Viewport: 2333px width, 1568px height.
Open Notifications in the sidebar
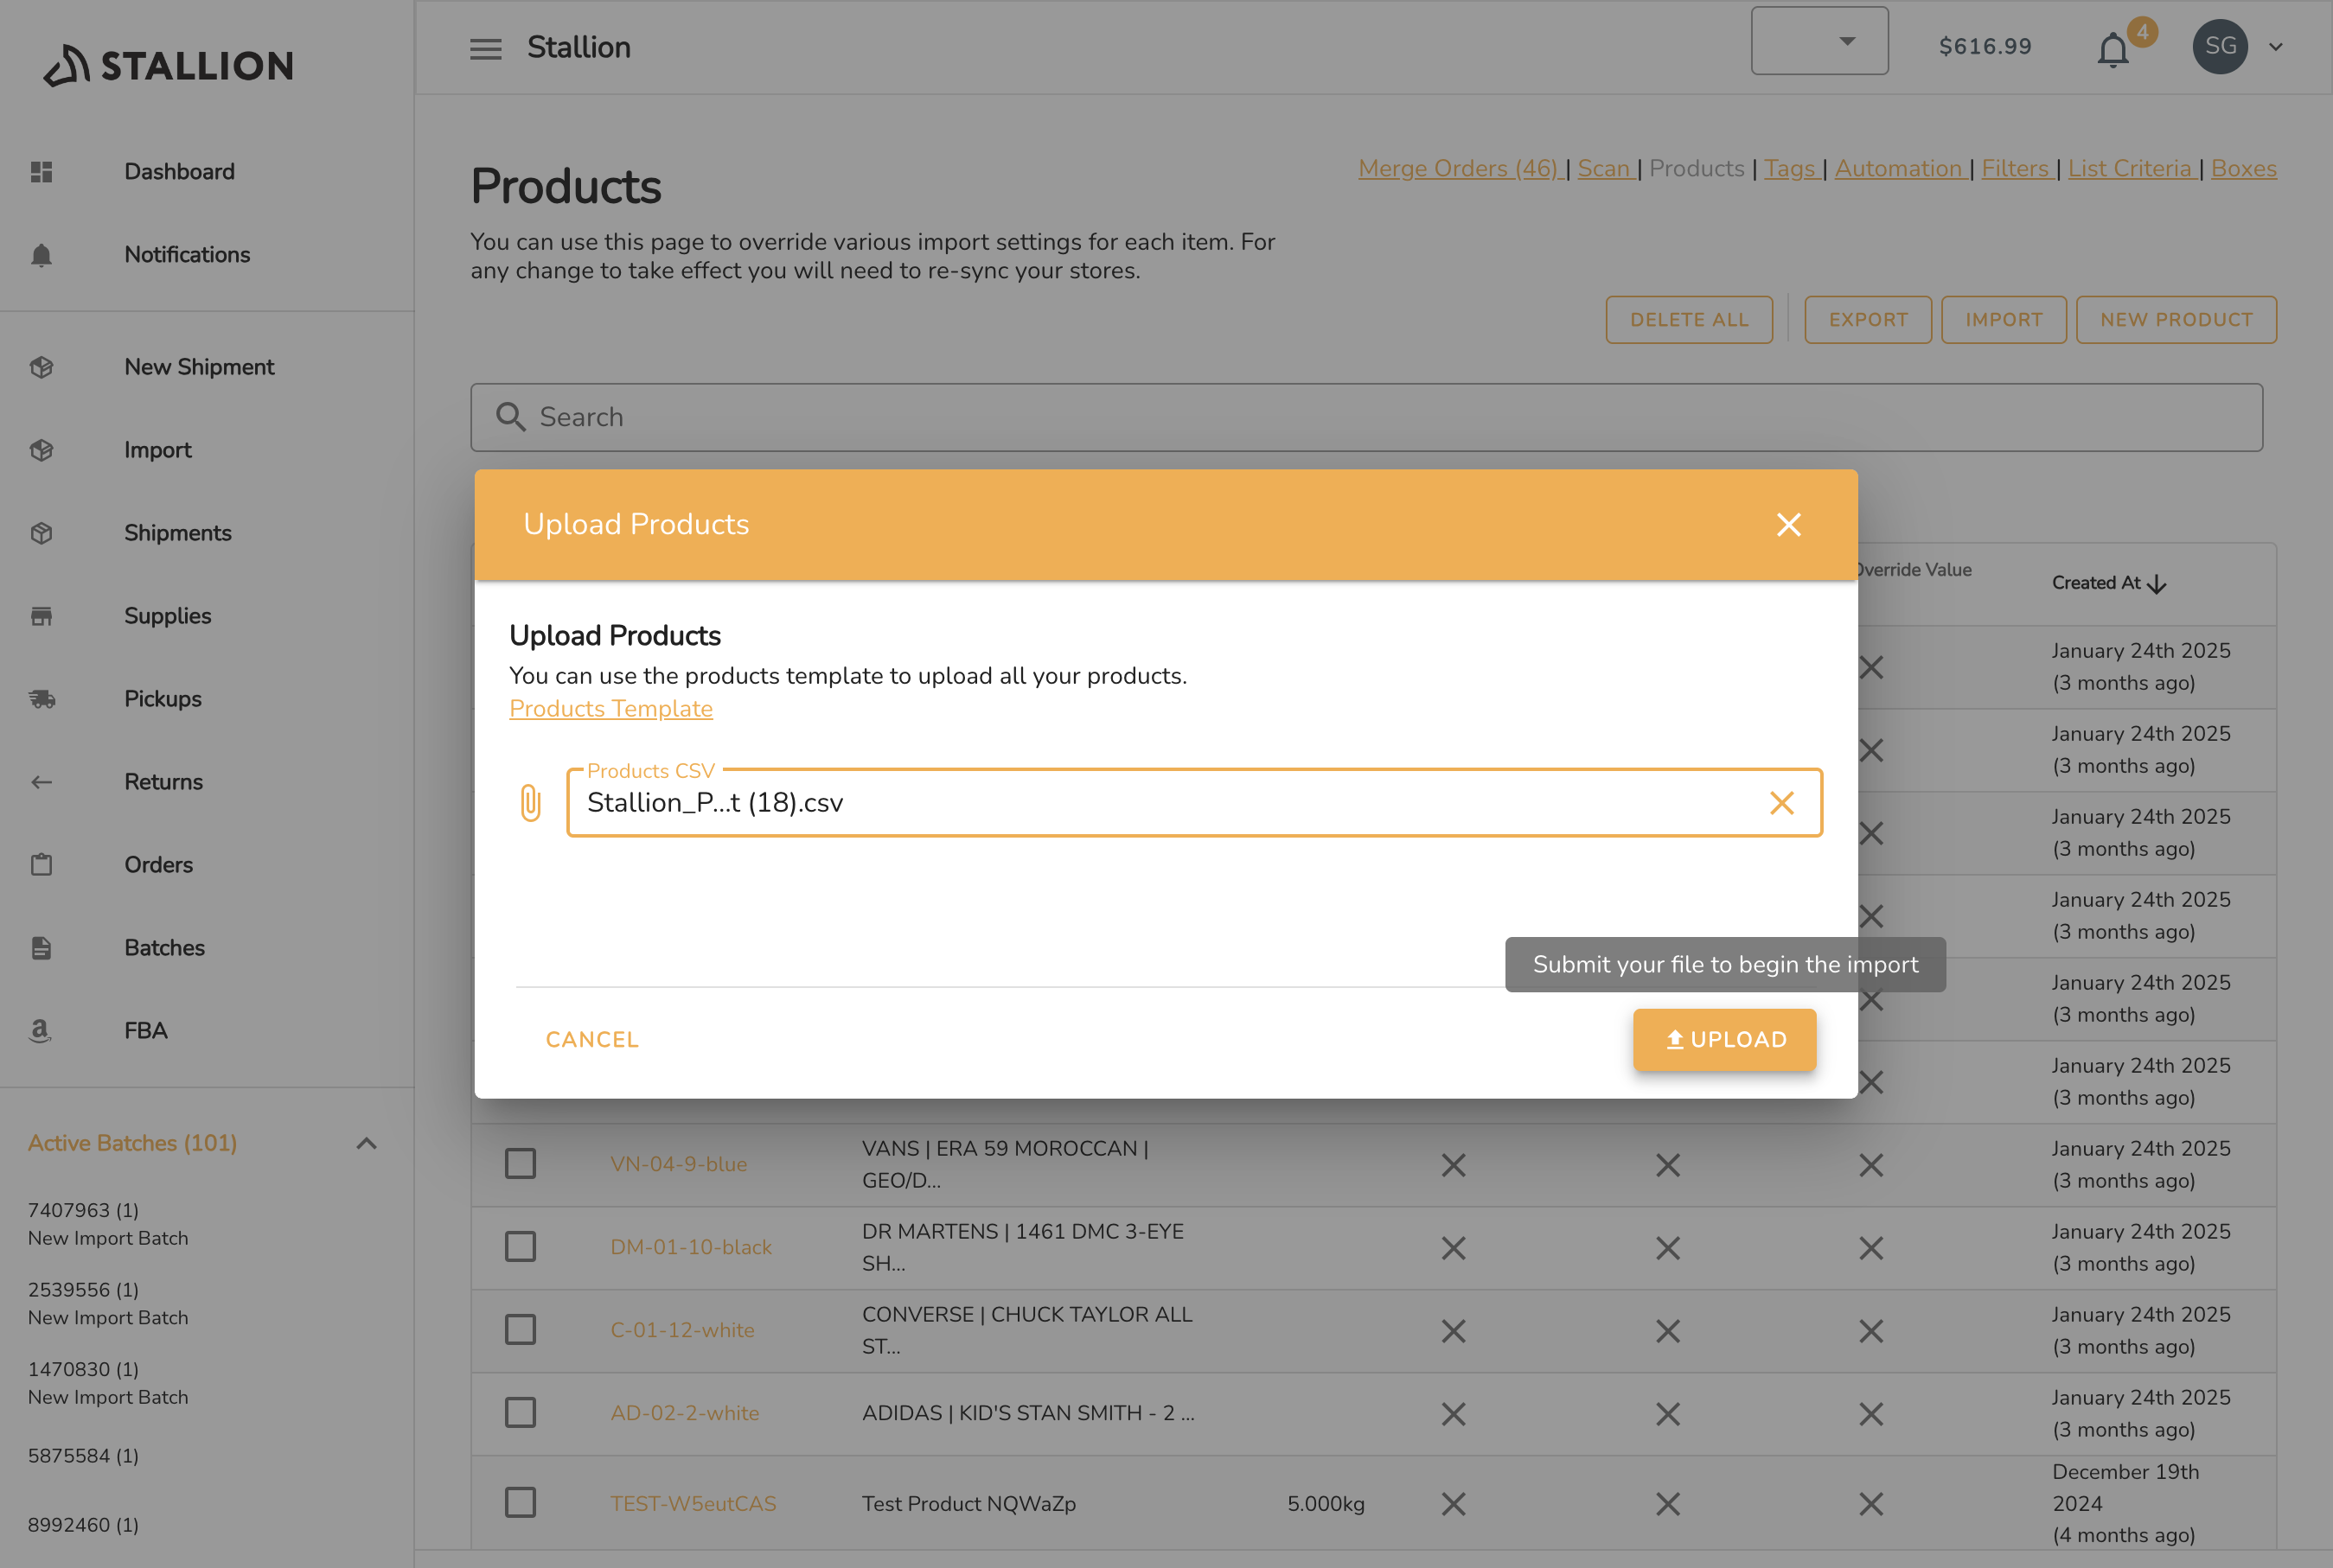point(187,255)
